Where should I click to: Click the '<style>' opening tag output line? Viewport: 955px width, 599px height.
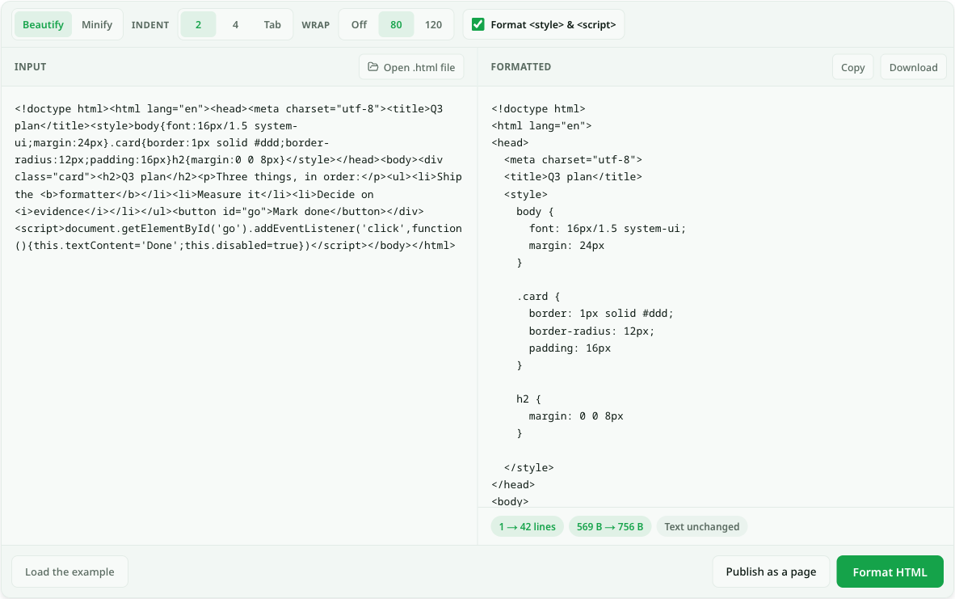pyautogui.click(x=526, y=194)
